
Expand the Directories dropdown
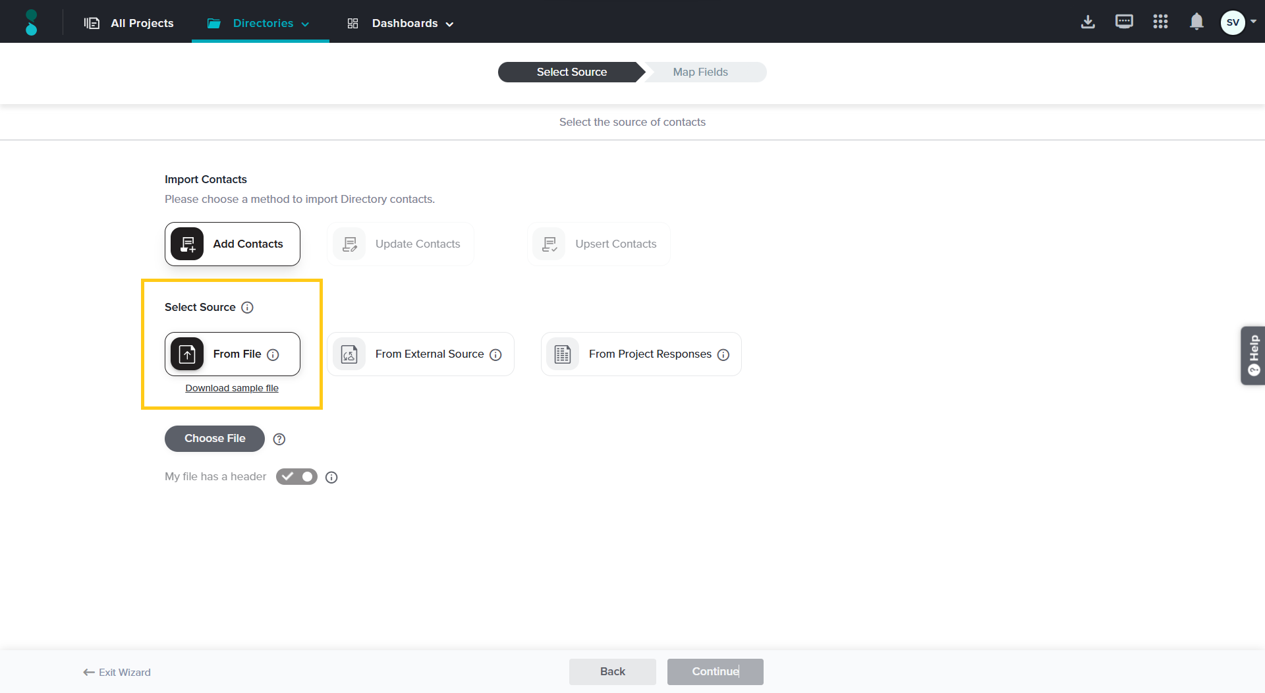click(x=260, y=24)
